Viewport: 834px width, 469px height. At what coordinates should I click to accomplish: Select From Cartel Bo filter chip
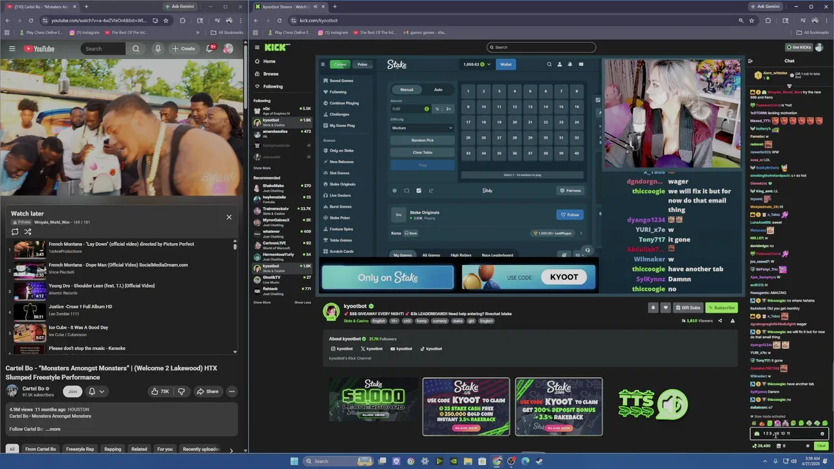point(40,449)
